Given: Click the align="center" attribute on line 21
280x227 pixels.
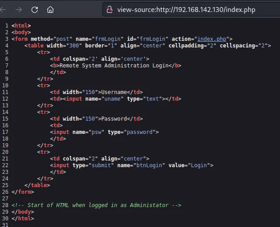Looking at the screenshot, I should click(123, 159).
